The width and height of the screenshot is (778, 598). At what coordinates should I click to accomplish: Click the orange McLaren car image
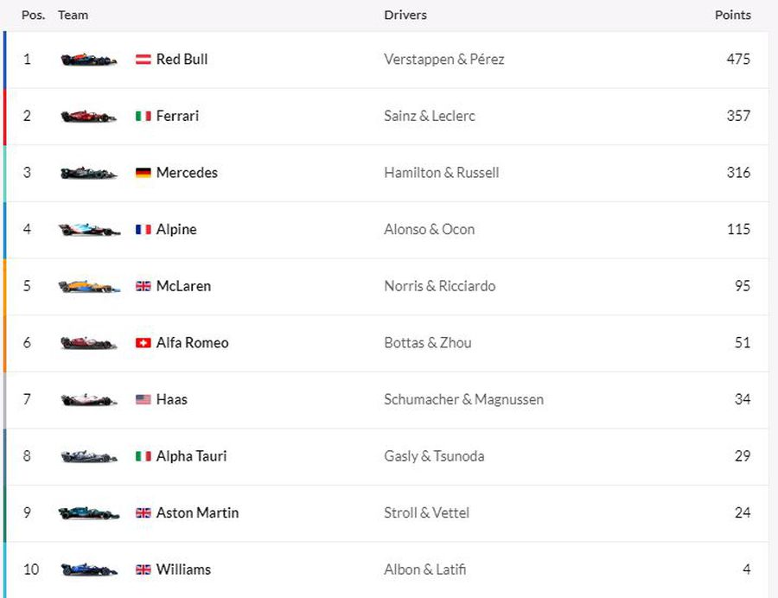[89, 286]
